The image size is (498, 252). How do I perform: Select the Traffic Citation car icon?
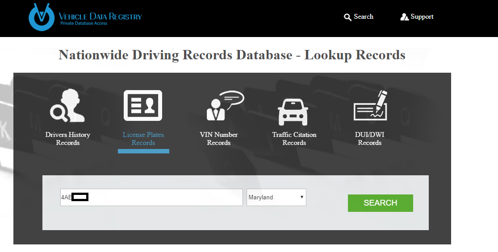(293, 111)
